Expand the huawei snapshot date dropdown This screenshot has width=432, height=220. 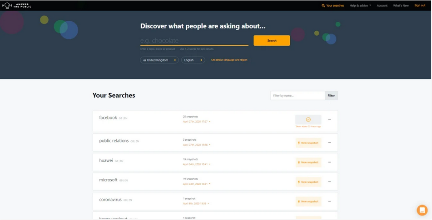(196, 164)
